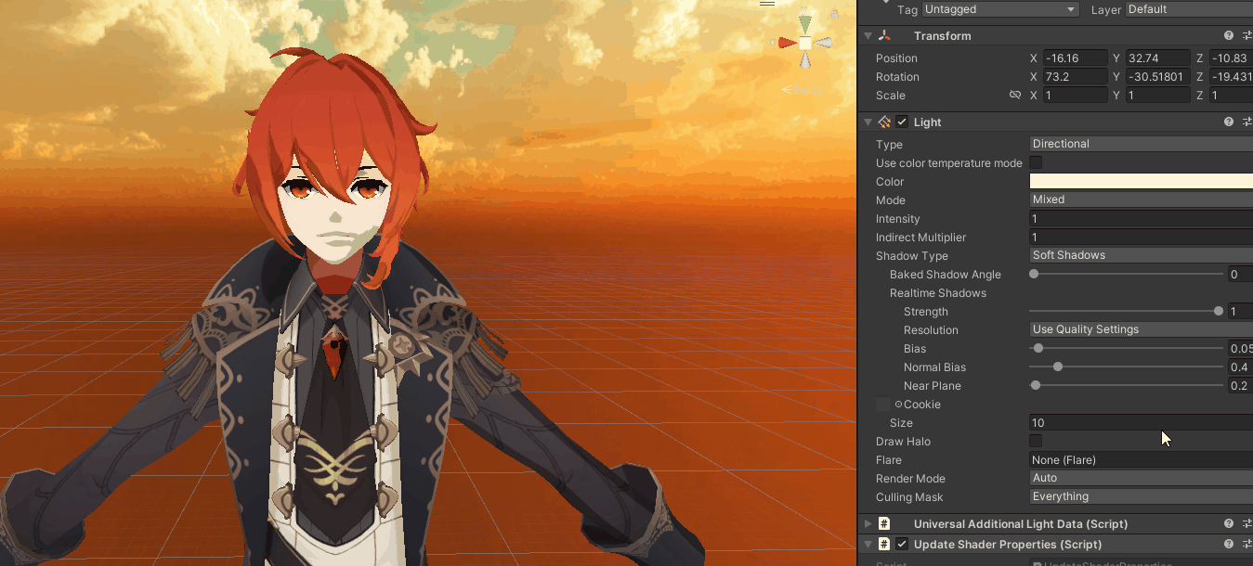Open Resolution dropdown showing Use Quality Settings
The width and height of the screenshot is (1253, 566).
click(1141, 329)
